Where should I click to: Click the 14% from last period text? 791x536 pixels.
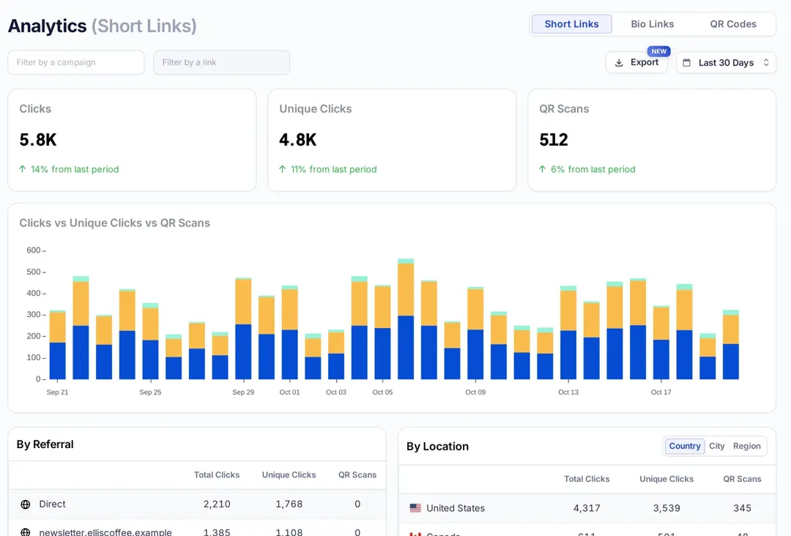pos(75,169)
